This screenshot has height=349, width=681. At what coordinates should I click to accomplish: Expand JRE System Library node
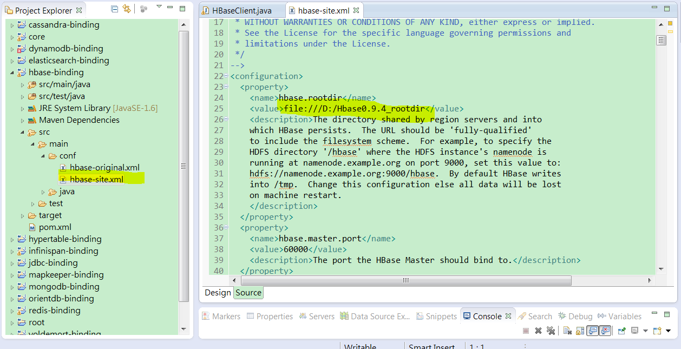(x=22, y=108)
